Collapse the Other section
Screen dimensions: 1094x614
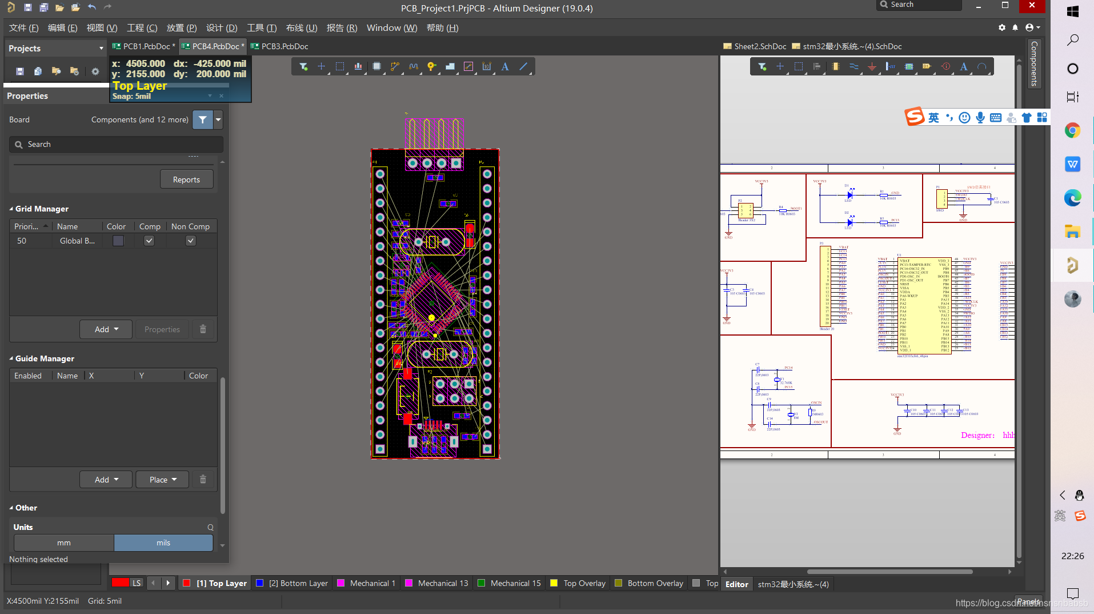(11, 508)
